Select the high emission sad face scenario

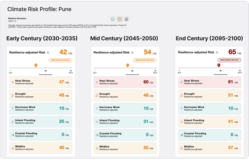coord(127,19)
